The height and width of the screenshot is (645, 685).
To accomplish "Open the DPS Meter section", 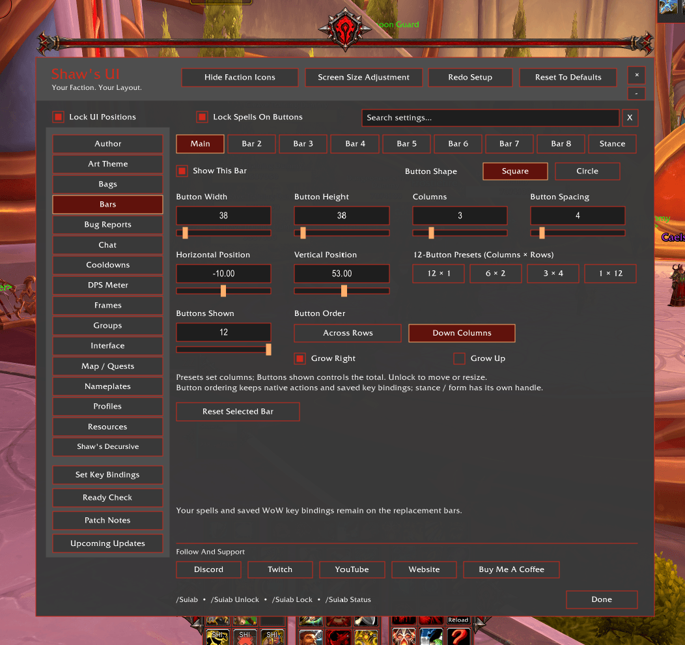I will tap(108, 285).
